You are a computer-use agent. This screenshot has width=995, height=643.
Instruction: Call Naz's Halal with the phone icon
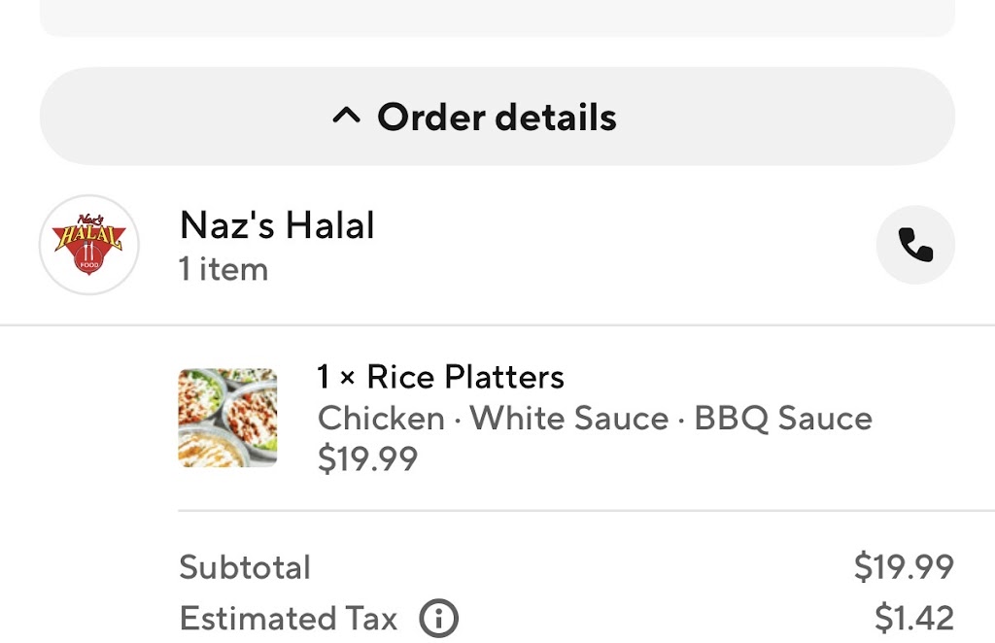(915, 245)
